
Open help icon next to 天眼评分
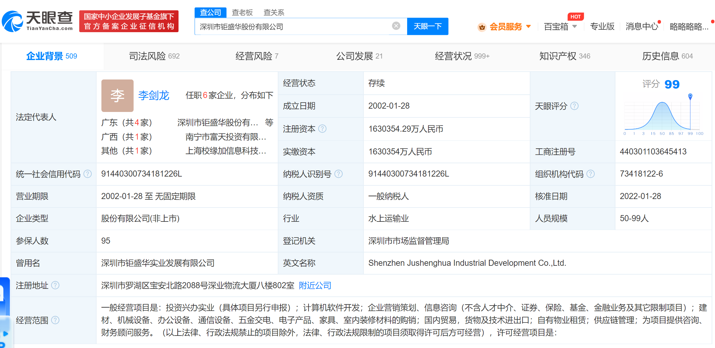tap(574, 106)
